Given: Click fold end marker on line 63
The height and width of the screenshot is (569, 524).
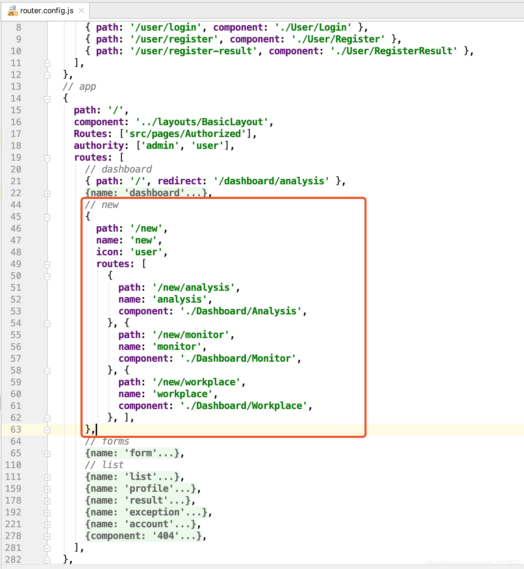Looking at the screenshot, I should tap(47, 430).
